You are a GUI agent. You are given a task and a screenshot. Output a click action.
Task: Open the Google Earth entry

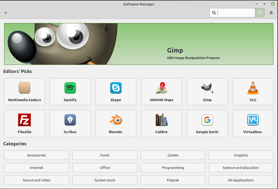coord(207,124)
